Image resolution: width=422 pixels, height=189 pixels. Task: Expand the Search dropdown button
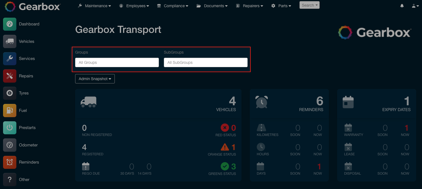coord(309,5)
